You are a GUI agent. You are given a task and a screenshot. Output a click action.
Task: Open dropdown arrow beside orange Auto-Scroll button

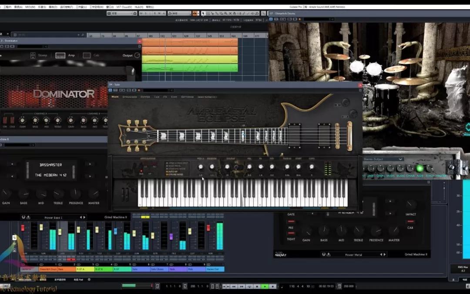[x=198, y=13]
